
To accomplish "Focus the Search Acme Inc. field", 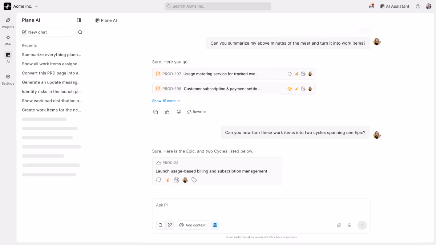I will click(x=218, y=6).
